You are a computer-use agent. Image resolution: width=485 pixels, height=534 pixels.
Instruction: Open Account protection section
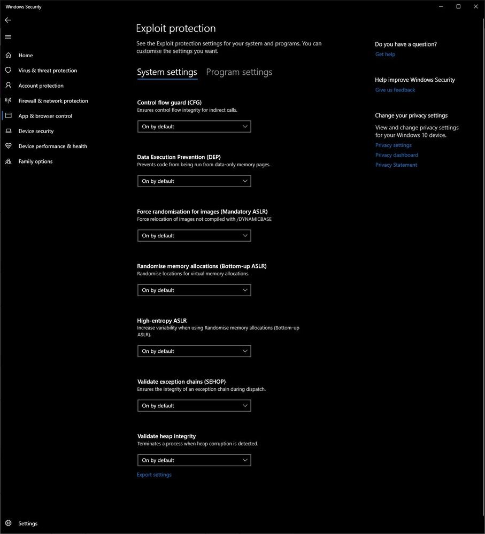(x=41, y=86)
